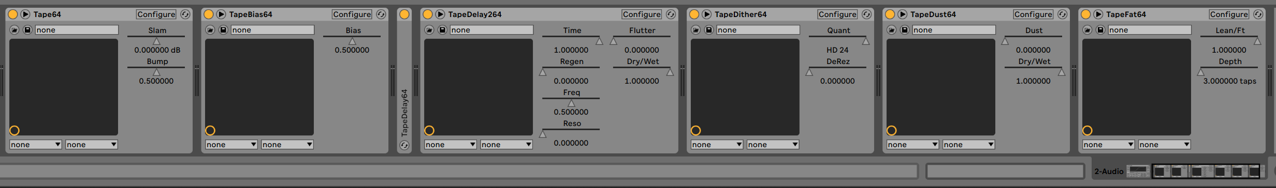
Task: Click the TapeDust64 unfold triangle icon
Action: pyautogui.click(x=903, y=14)
